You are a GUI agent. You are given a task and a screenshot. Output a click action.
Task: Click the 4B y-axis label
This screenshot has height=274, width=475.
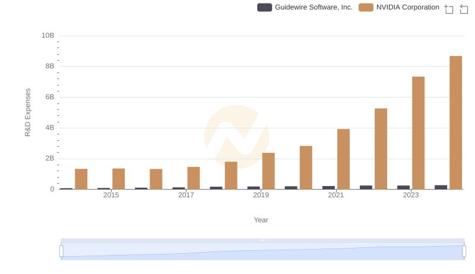pyautogui.click(x=50, y=128)
